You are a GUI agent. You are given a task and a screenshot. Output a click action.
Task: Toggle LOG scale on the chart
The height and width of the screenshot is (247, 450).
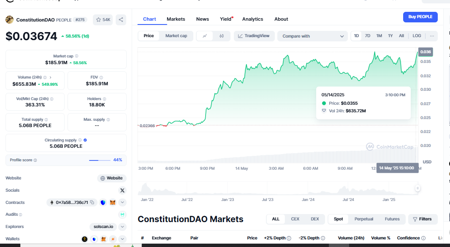417,36
